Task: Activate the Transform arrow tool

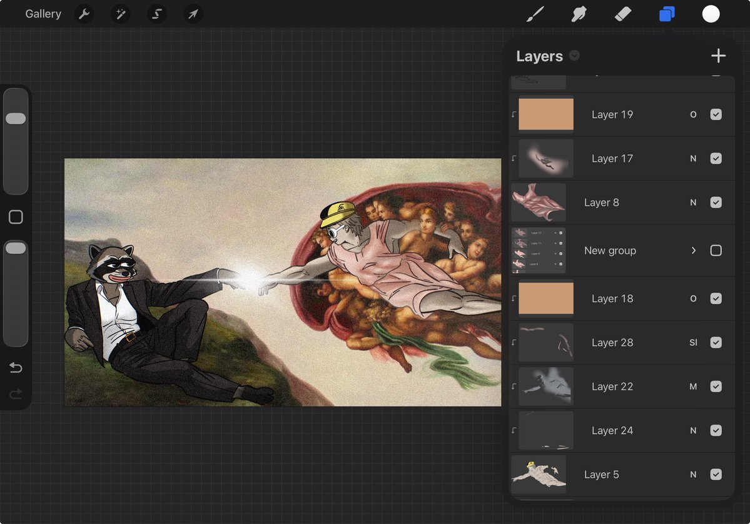Action: pyautogui.click(x=193, y=14)
